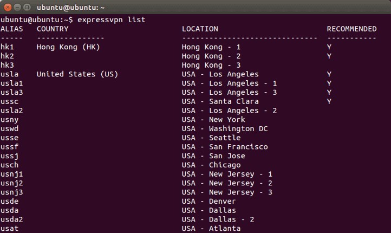Viewport: 391px width, 233px height.
Task: Click location USA - Washington DC
Action: click(x=225, y=129)
